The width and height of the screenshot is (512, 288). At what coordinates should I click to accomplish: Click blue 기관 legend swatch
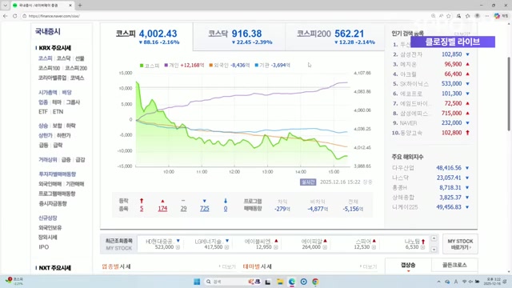click(x=257, y=66)
